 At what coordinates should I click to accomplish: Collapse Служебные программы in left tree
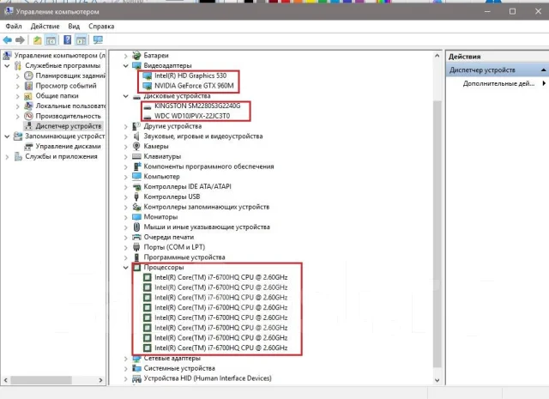coord(7,65)
